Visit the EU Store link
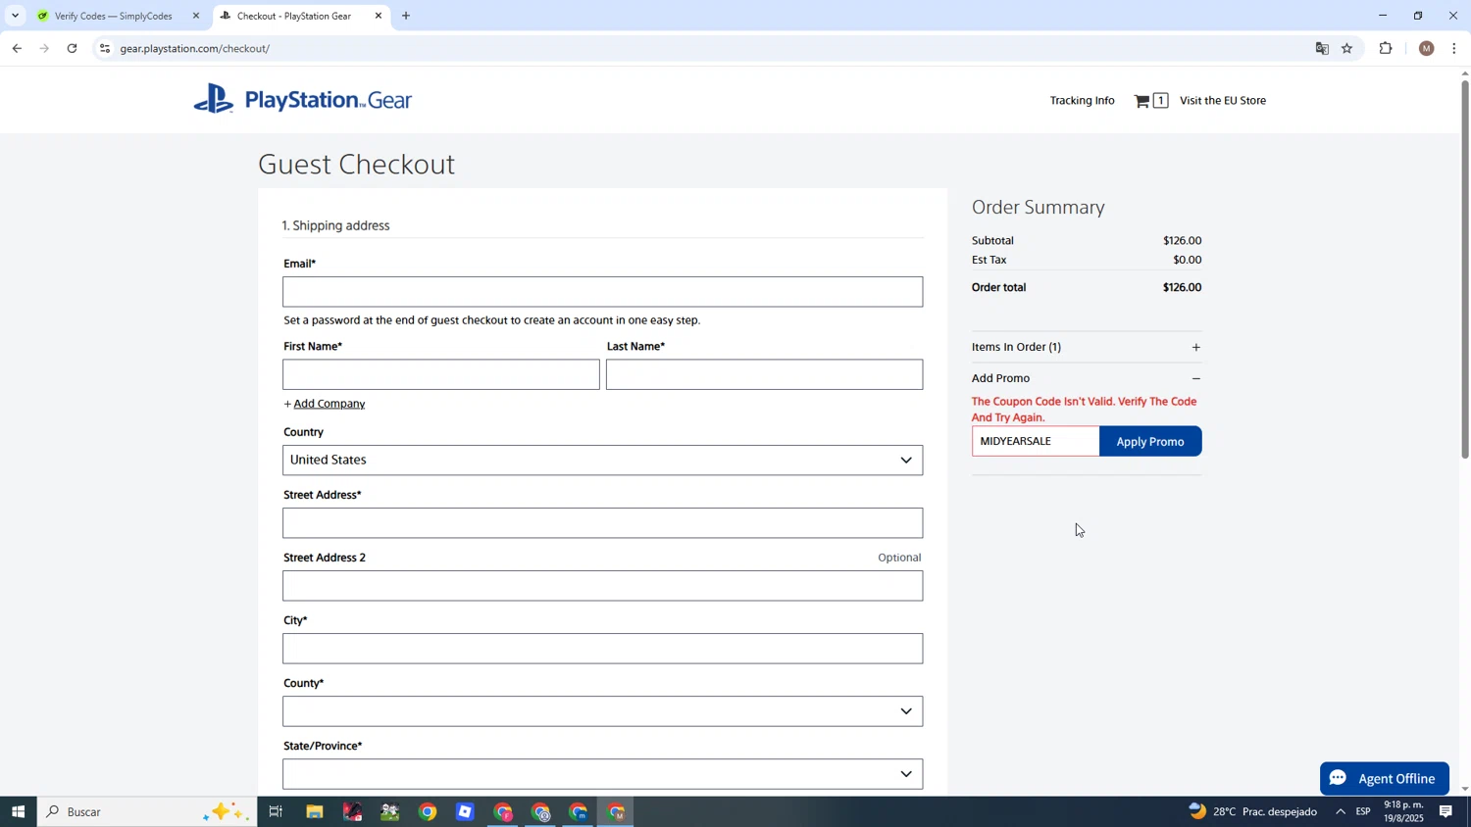The height and width of the screenshot is (827, 1471). (x=1223, y=100)
